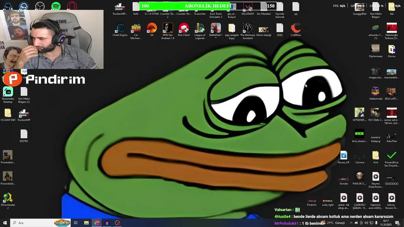Open PowerzBiLaL Ses Dosyala... shortcut
The width and height of the screenshot is (404, 227).
pyautogui.click(x=392, y=159)
